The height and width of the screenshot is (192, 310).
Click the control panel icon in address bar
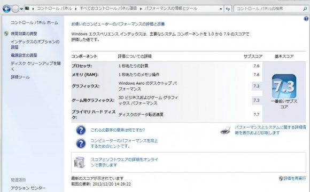click(x=27, y=9)
